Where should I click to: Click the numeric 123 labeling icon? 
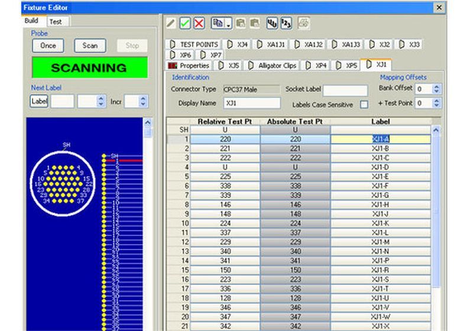[286, 24]
